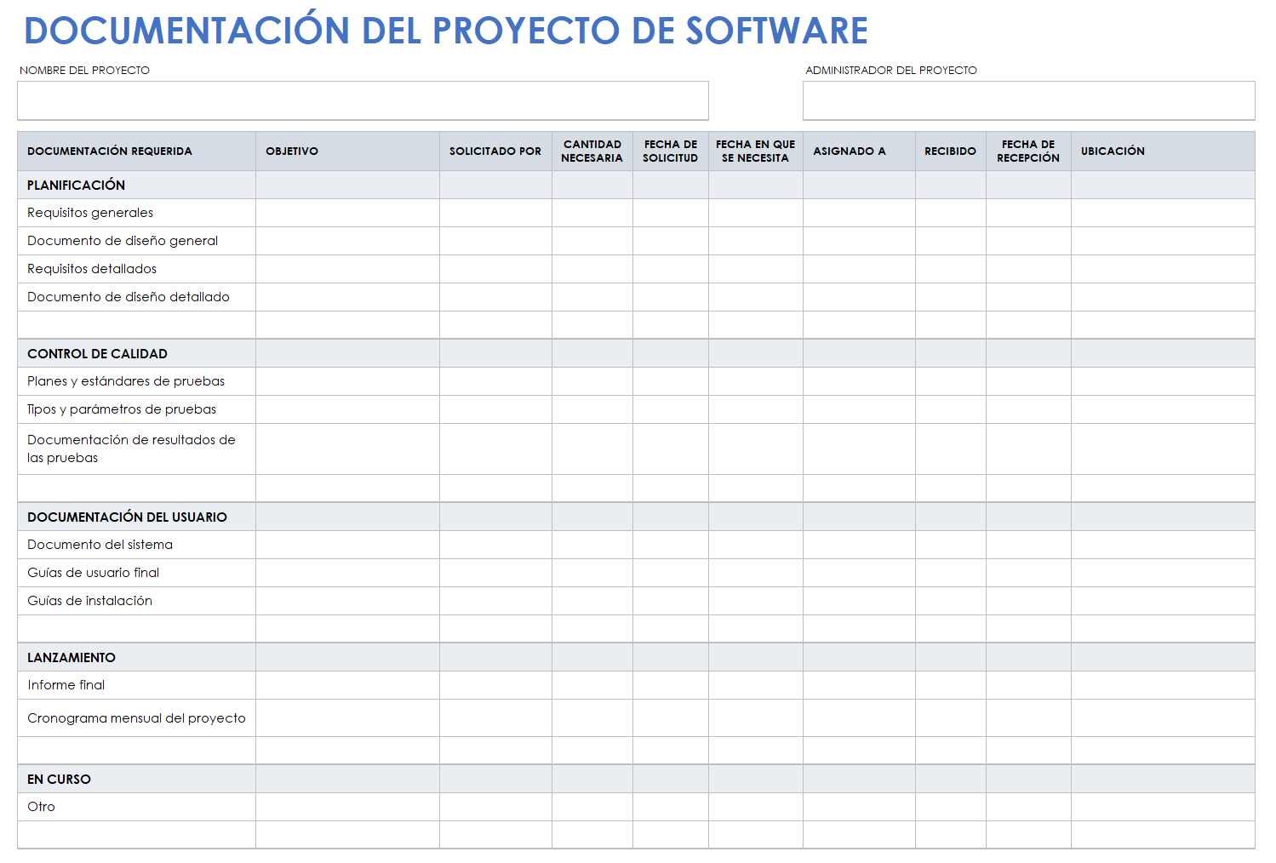
Task: Click the Objetivo cell for Requisitos generales
Action: 347,213
